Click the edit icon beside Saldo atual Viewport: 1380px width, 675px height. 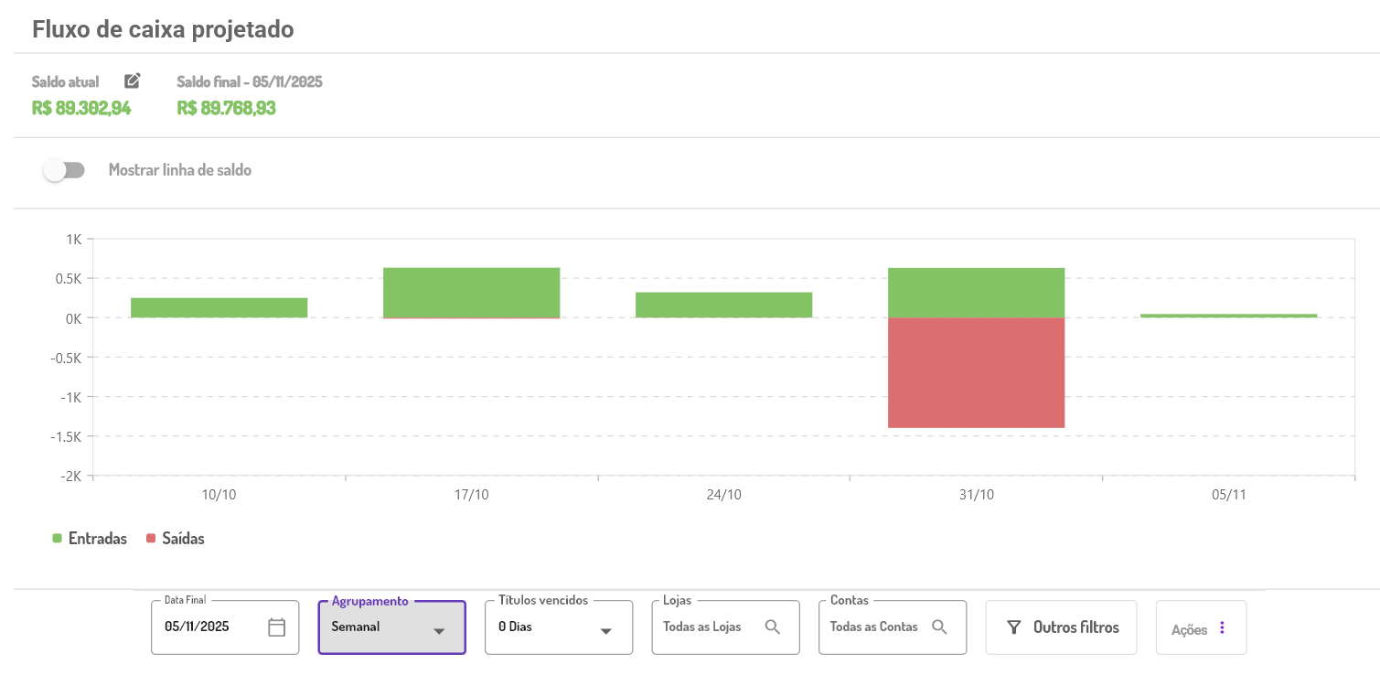point(133,80)
